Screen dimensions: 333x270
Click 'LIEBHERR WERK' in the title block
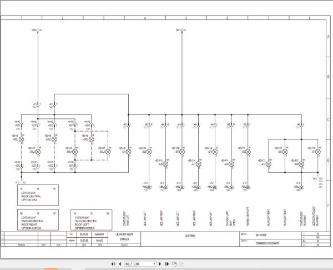[x=124, y=234]
